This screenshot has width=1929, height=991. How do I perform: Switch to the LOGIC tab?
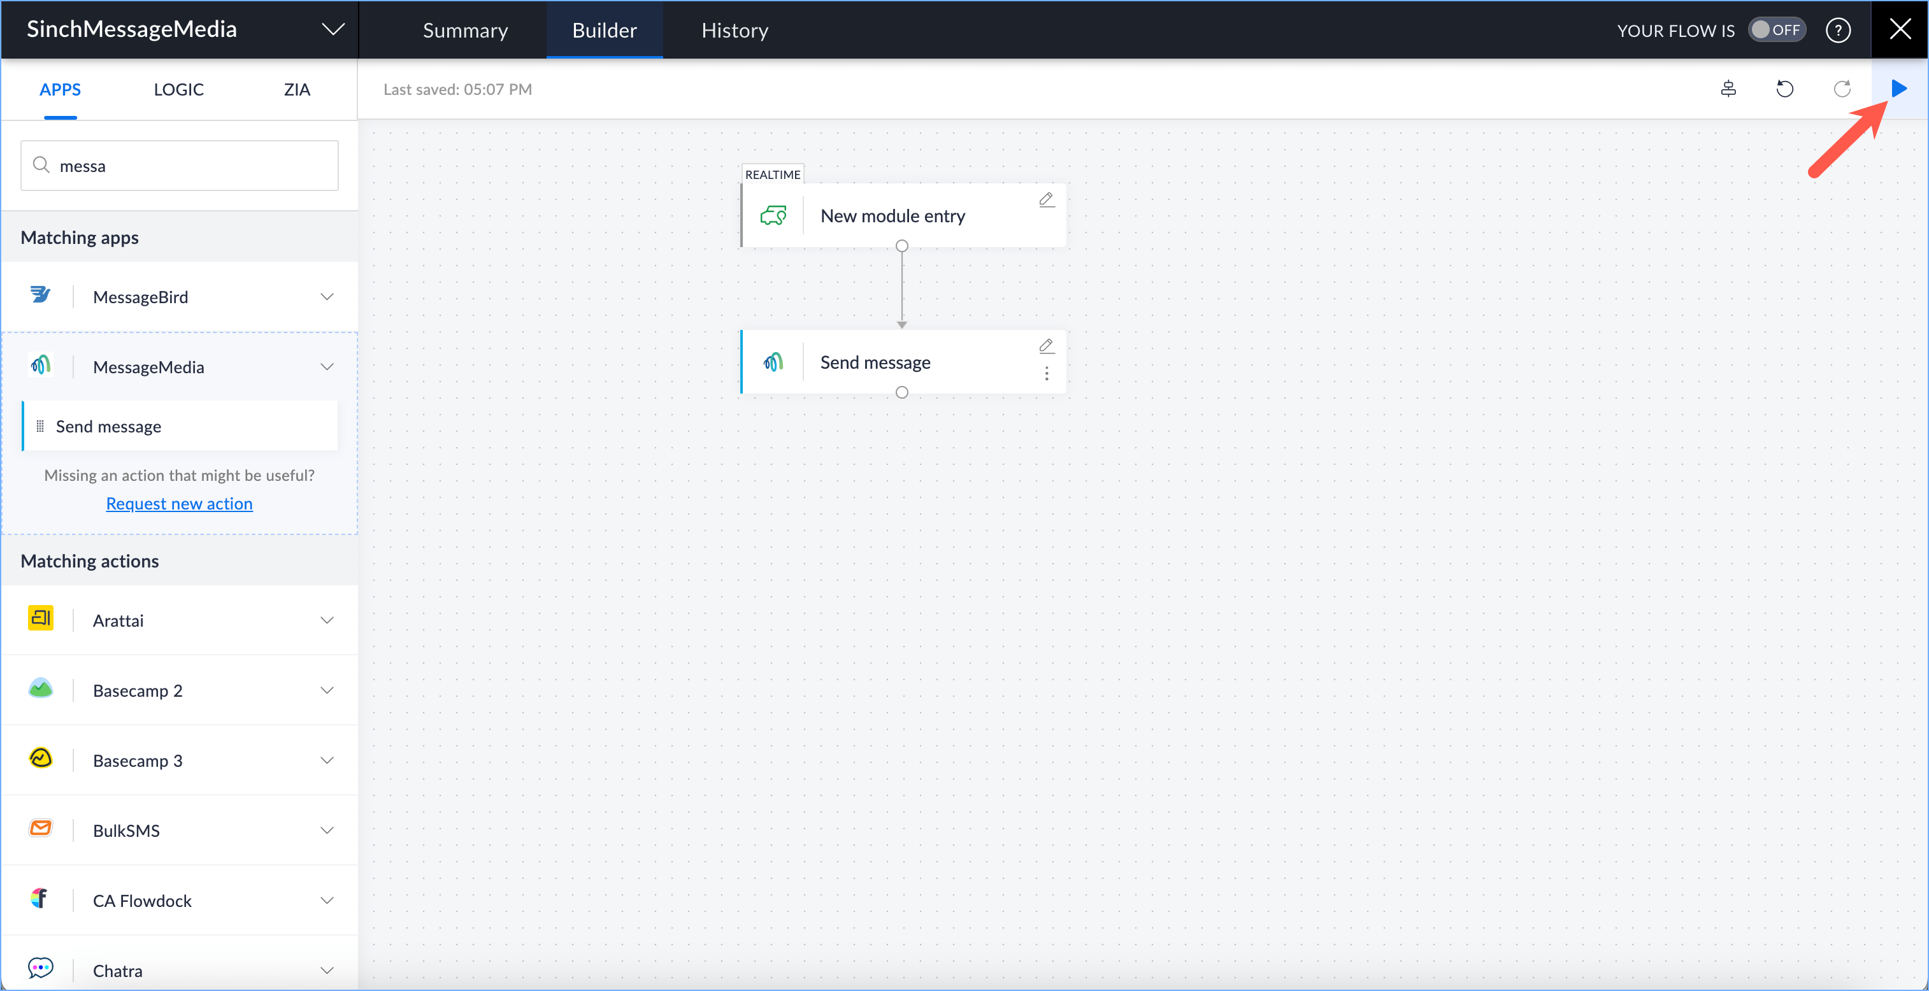click(x=178, y=89)
